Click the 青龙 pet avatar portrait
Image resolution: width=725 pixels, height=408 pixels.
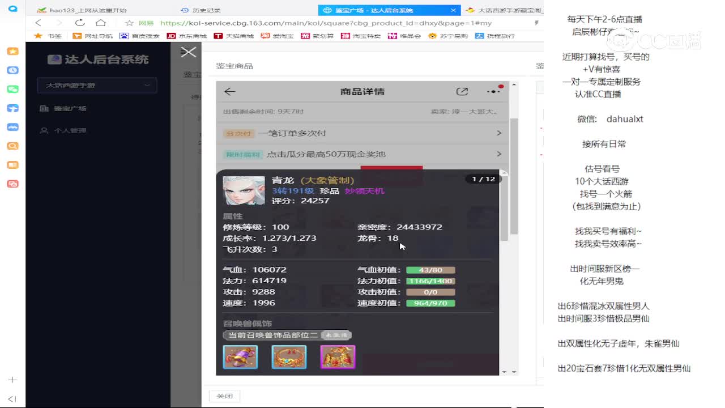coord(244,190)
